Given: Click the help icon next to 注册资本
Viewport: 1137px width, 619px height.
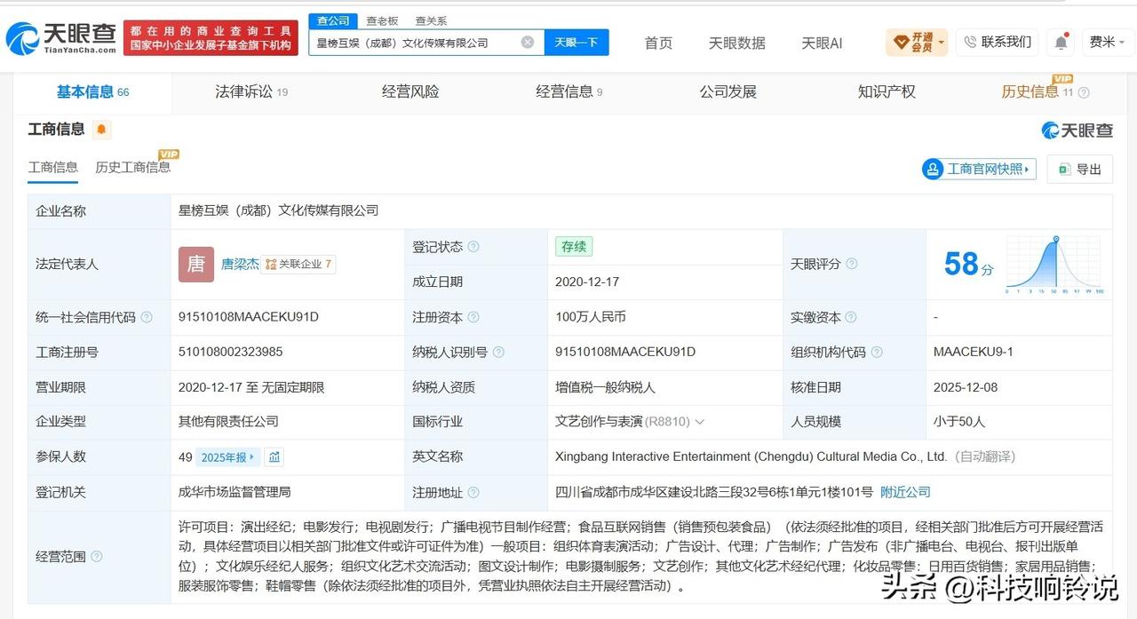Looking at the screenshot, I should (473, 317).
